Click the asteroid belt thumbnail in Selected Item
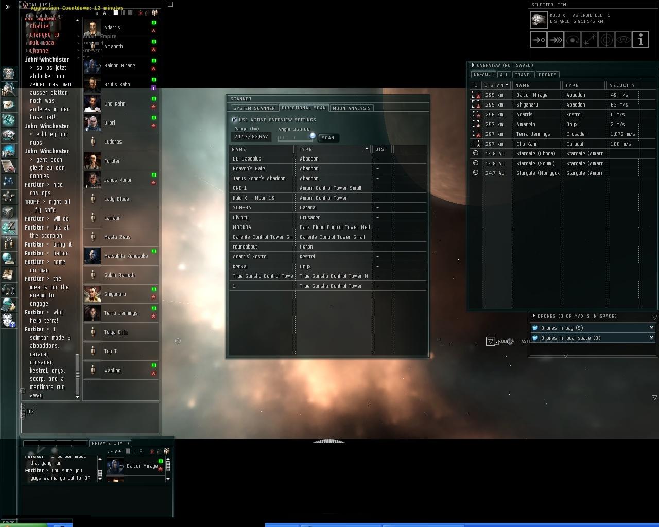 [539, 20]
